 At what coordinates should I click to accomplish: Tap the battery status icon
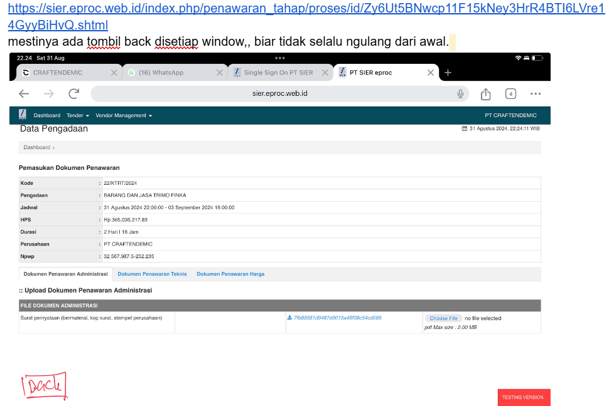(537, 58)
